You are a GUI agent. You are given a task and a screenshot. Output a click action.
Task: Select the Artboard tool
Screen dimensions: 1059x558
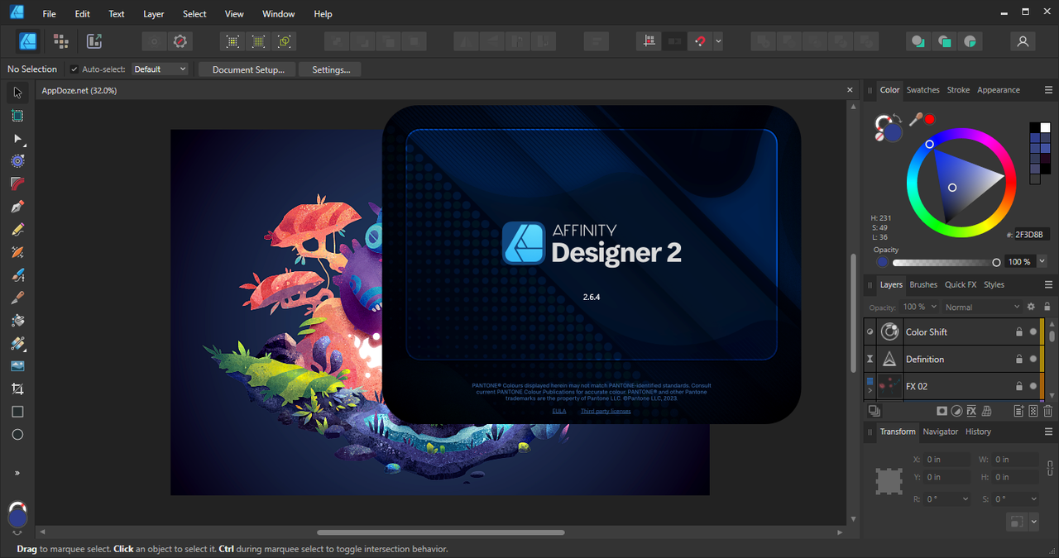point(17,116)
